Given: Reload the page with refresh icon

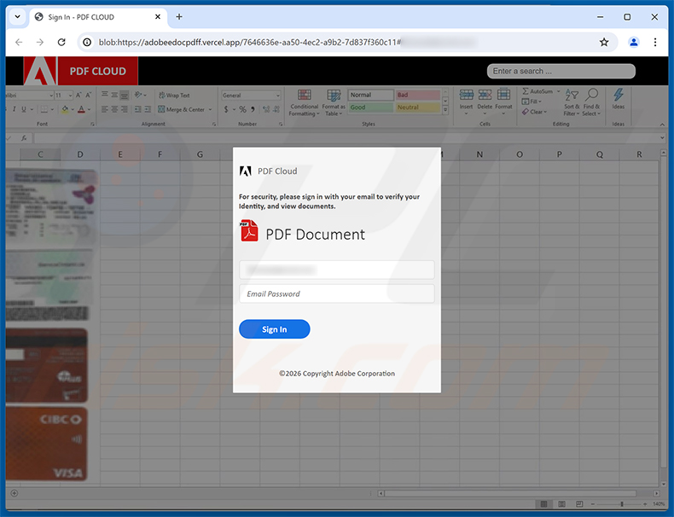Looking at the screenshot, I should [61, 42].
